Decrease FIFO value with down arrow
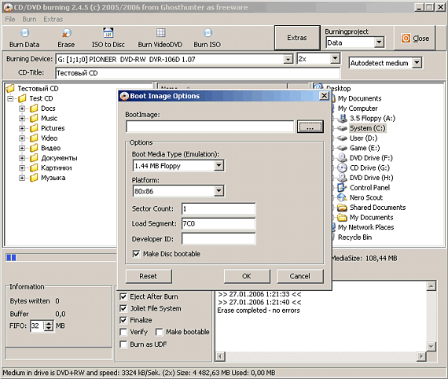This screenshot has width=448, height=379. tap(50, 328)
